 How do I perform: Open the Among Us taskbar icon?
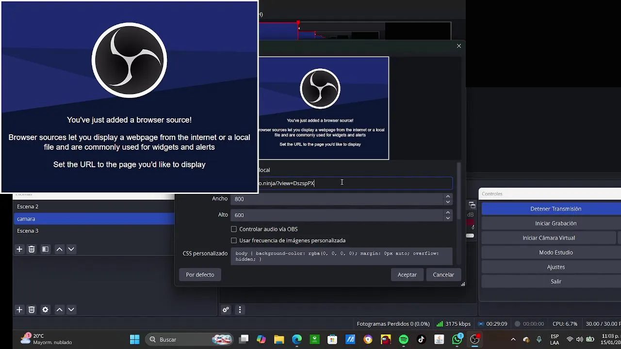coord(386,340)
